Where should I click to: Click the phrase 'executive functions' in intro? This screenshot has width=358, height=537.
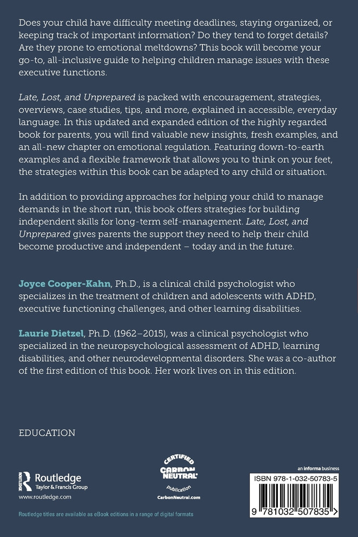pos(62,72)
